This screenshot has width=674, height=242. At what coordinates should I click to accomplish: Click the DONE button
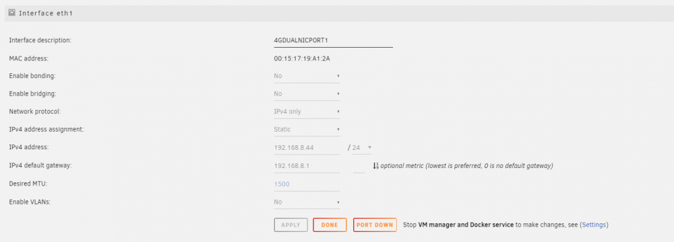tap(330, 225)
